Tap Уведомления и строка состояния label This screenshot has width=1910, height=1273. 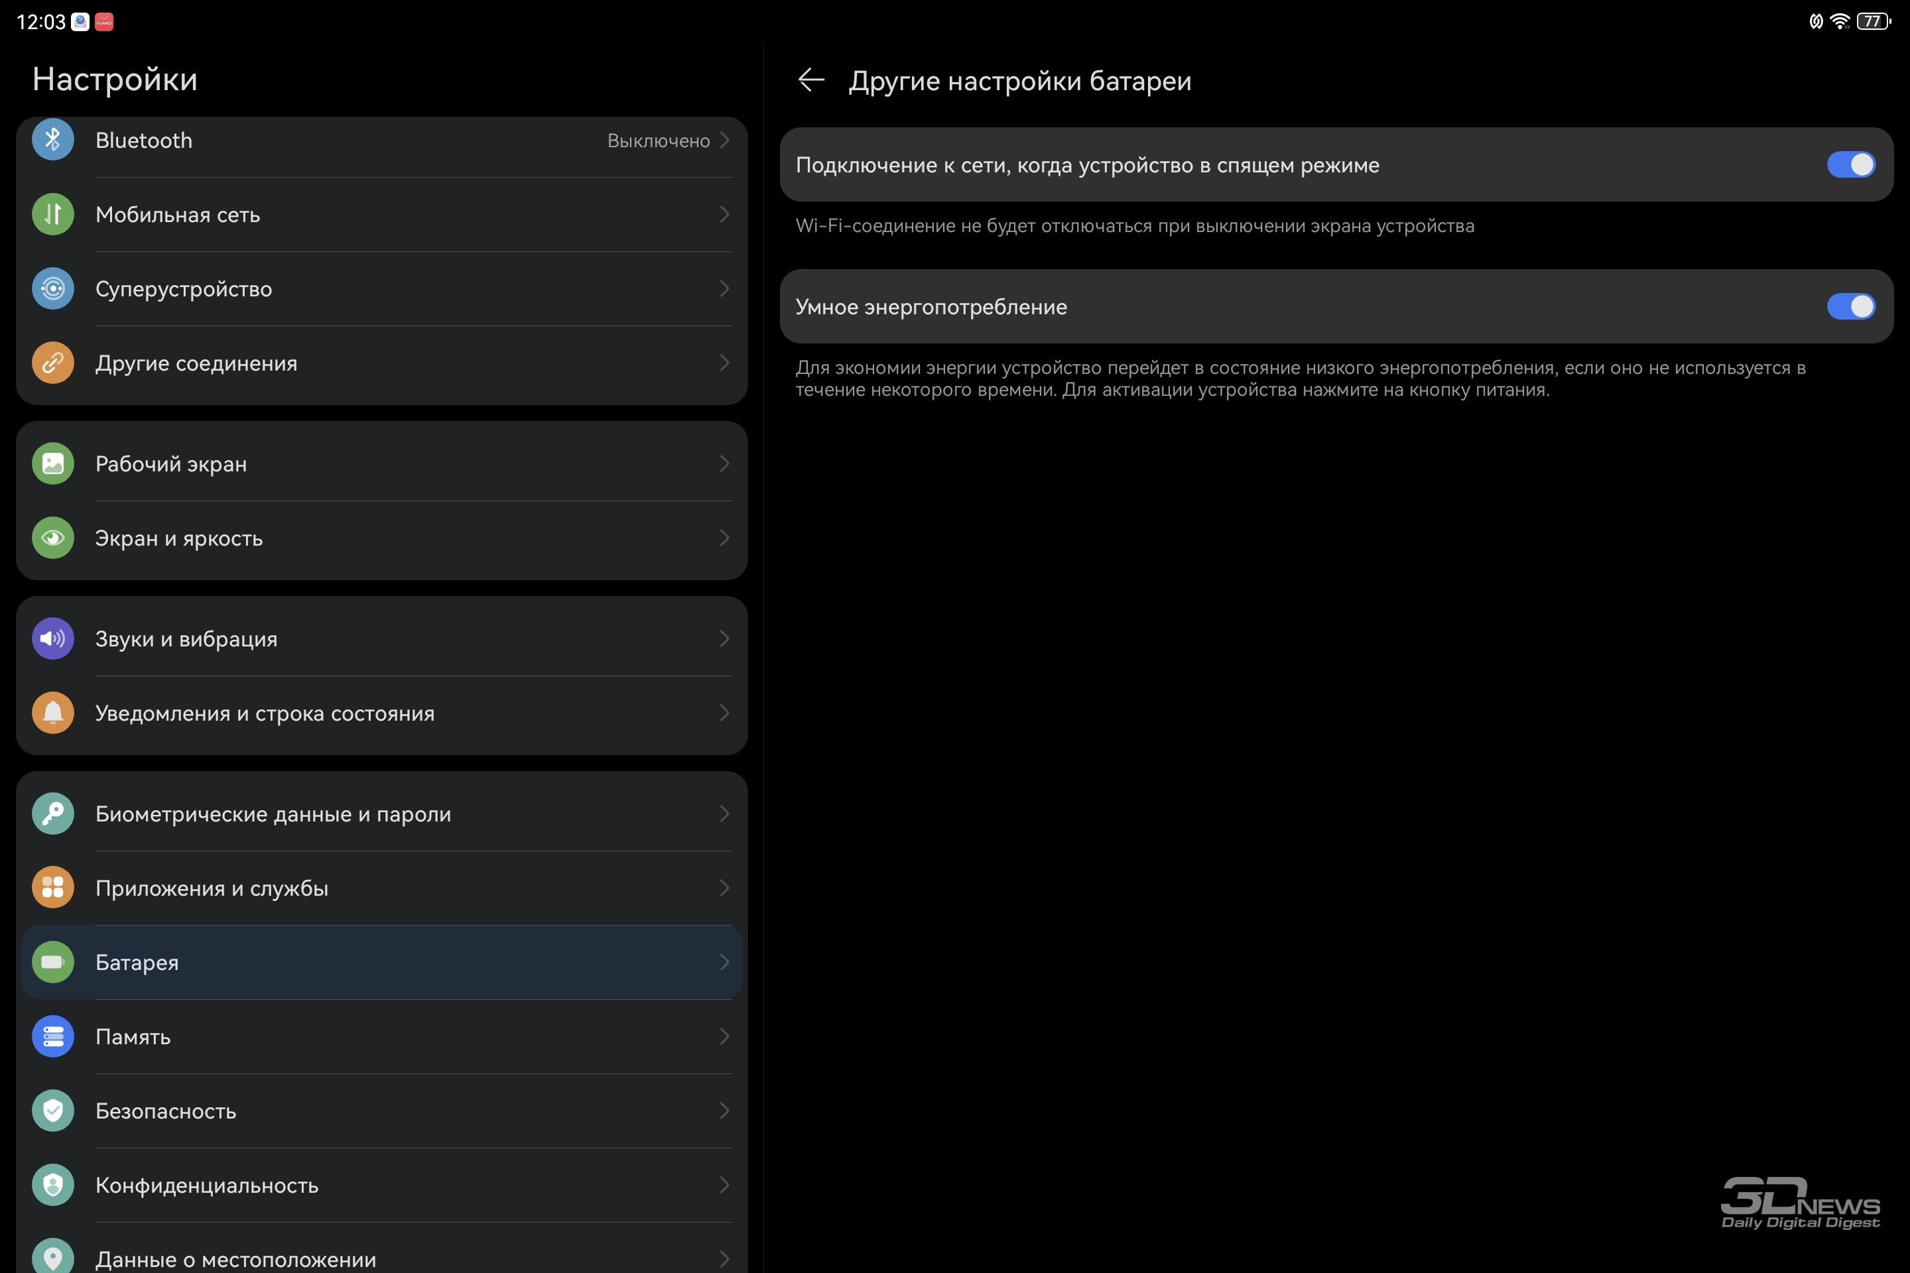(x=265, y=713)
